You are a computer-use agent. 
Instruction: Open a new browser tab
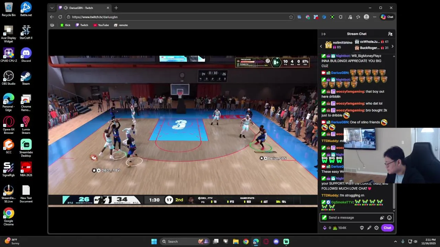click(x=116, y=8)
